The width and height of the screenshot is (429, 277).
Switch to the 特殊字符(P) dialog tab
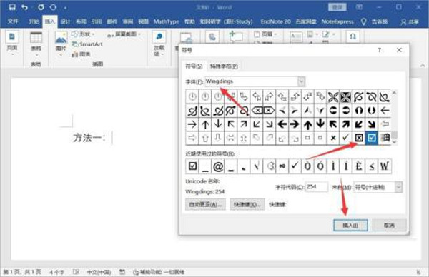pos(224,66)
